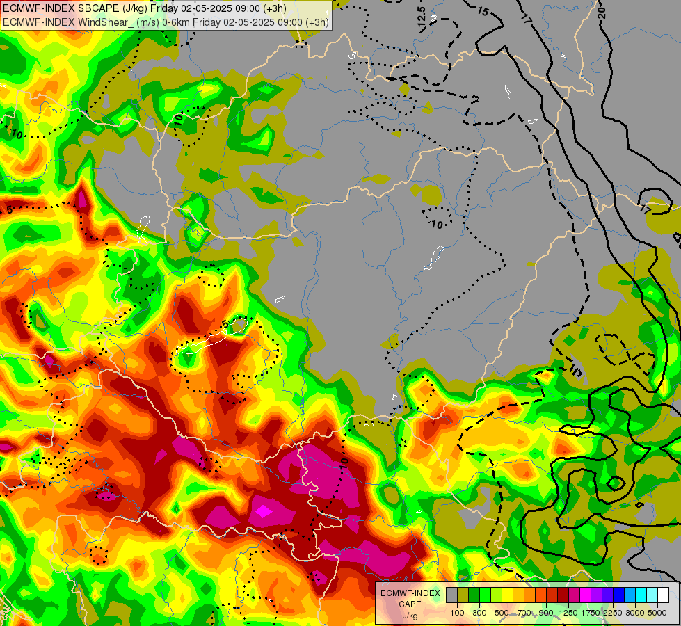The width and height of the screenshot is (681, 626).
Task: Select the pure yellow legend swatch
Action: (x=507, y=595)
